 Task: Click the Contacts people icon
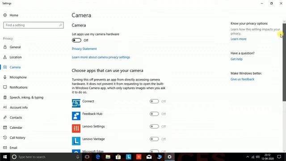pos(5,117)
